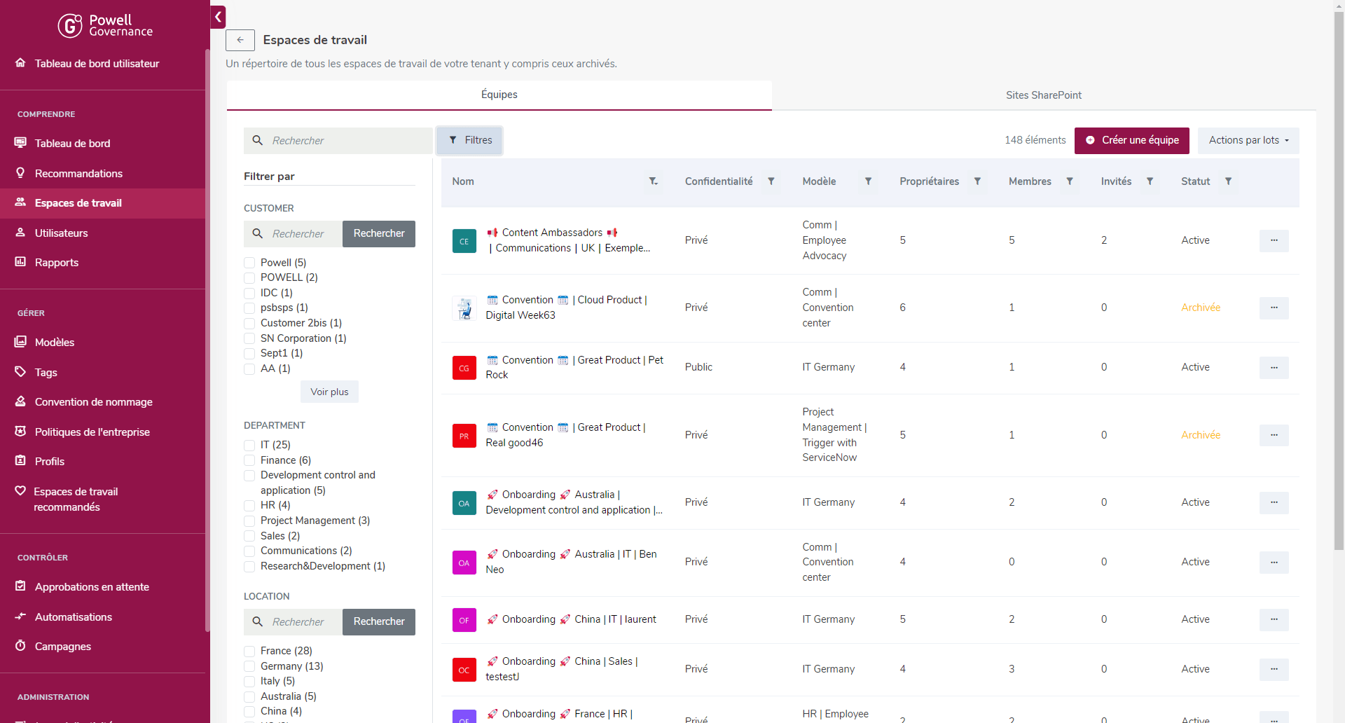Viewport: 1345px width, 723px height.
Task: Click the heart icon for recommended workspaces
Action: pos(20,491)
